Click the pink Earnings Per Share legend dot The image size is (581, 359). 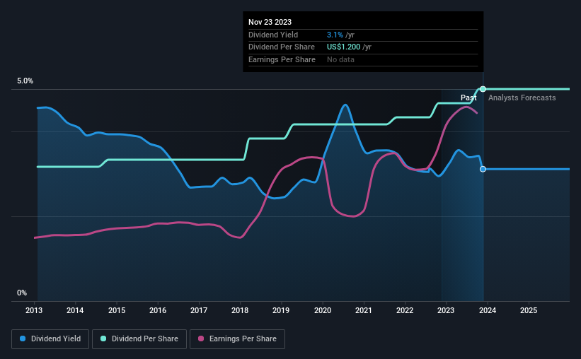pos(201,339)
